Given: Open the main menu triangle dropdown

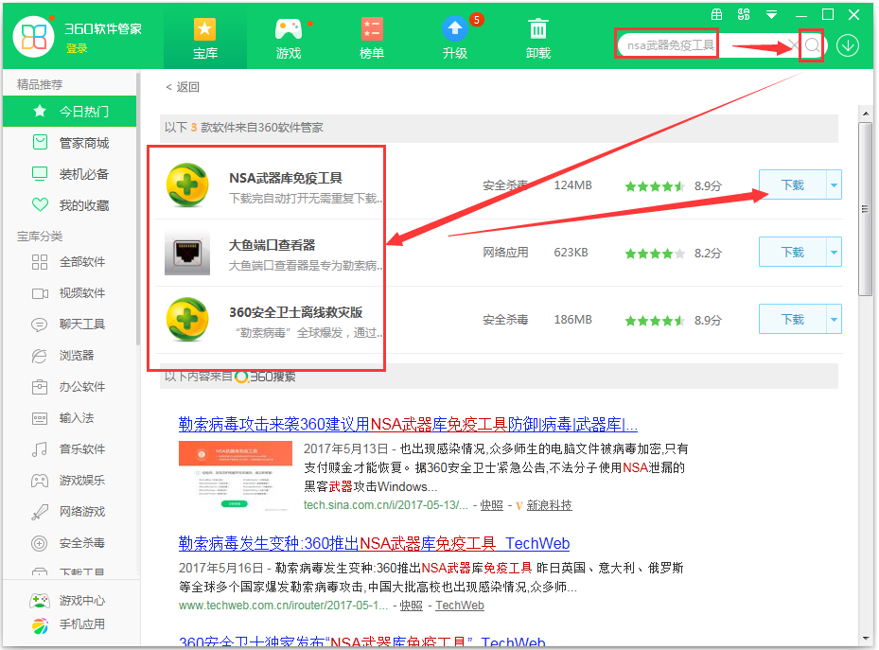Looking at the screenshot, I should 771,14.
